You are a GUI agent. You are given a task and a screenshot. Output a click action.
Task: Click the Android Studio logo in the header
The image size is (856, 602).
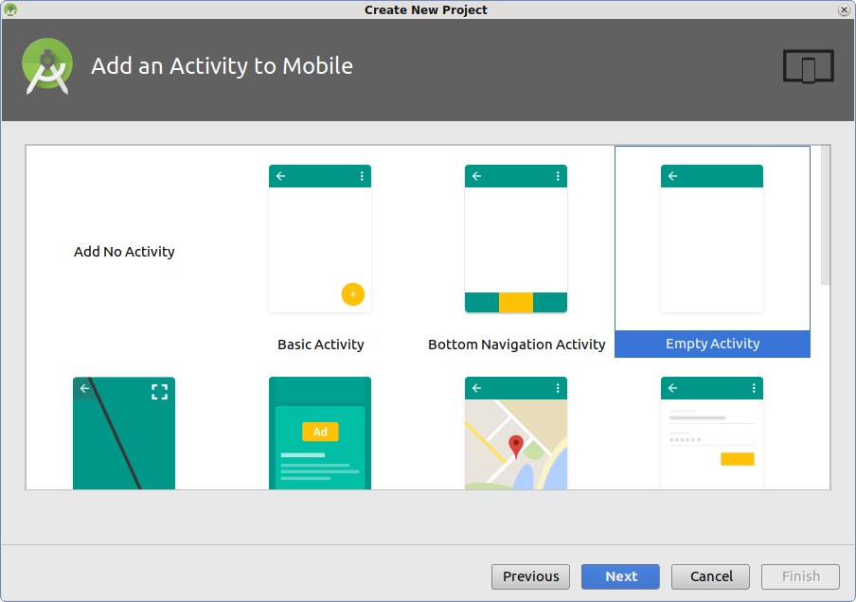coord(46,66)
